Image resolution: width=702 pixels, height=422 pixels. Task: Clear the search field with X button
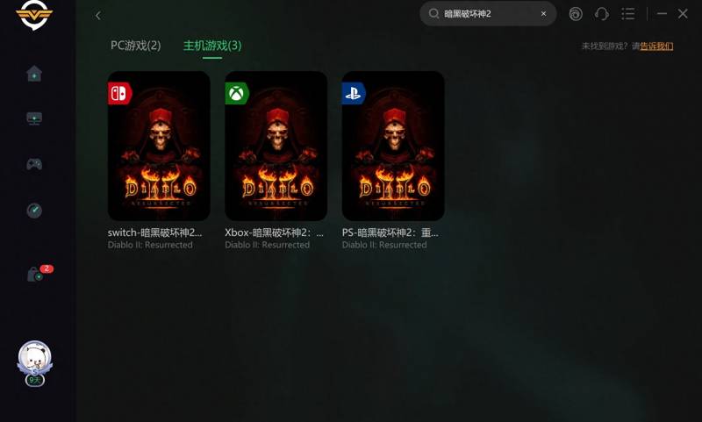543,14
